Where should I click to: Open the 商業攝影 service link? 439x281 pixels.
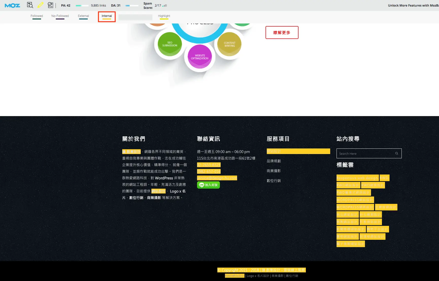[274, 171]
